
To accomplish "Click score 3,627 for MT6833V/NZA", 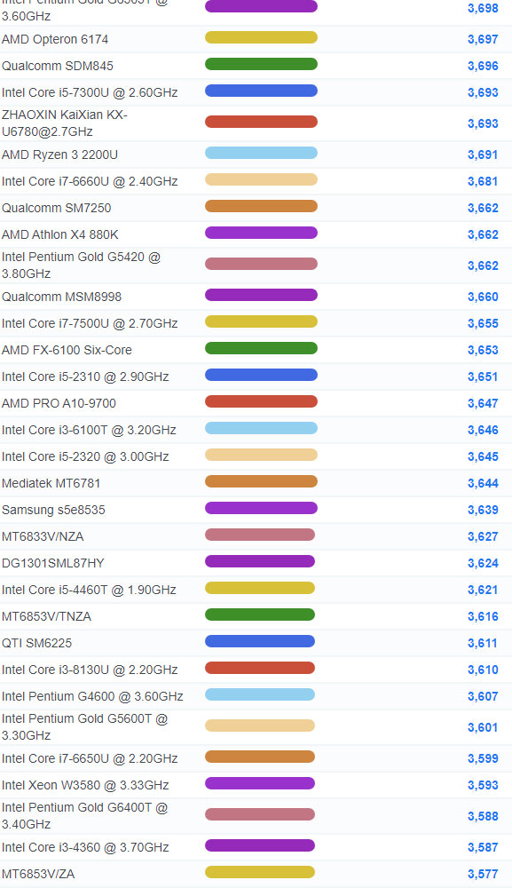I will (x=483, y=536).
